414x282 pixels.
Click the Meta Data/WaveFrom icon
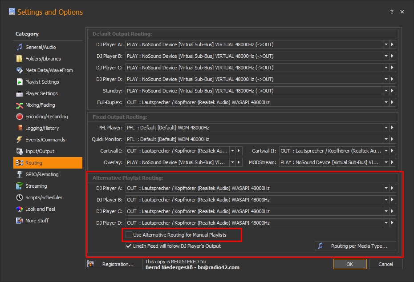coord(20,70)
